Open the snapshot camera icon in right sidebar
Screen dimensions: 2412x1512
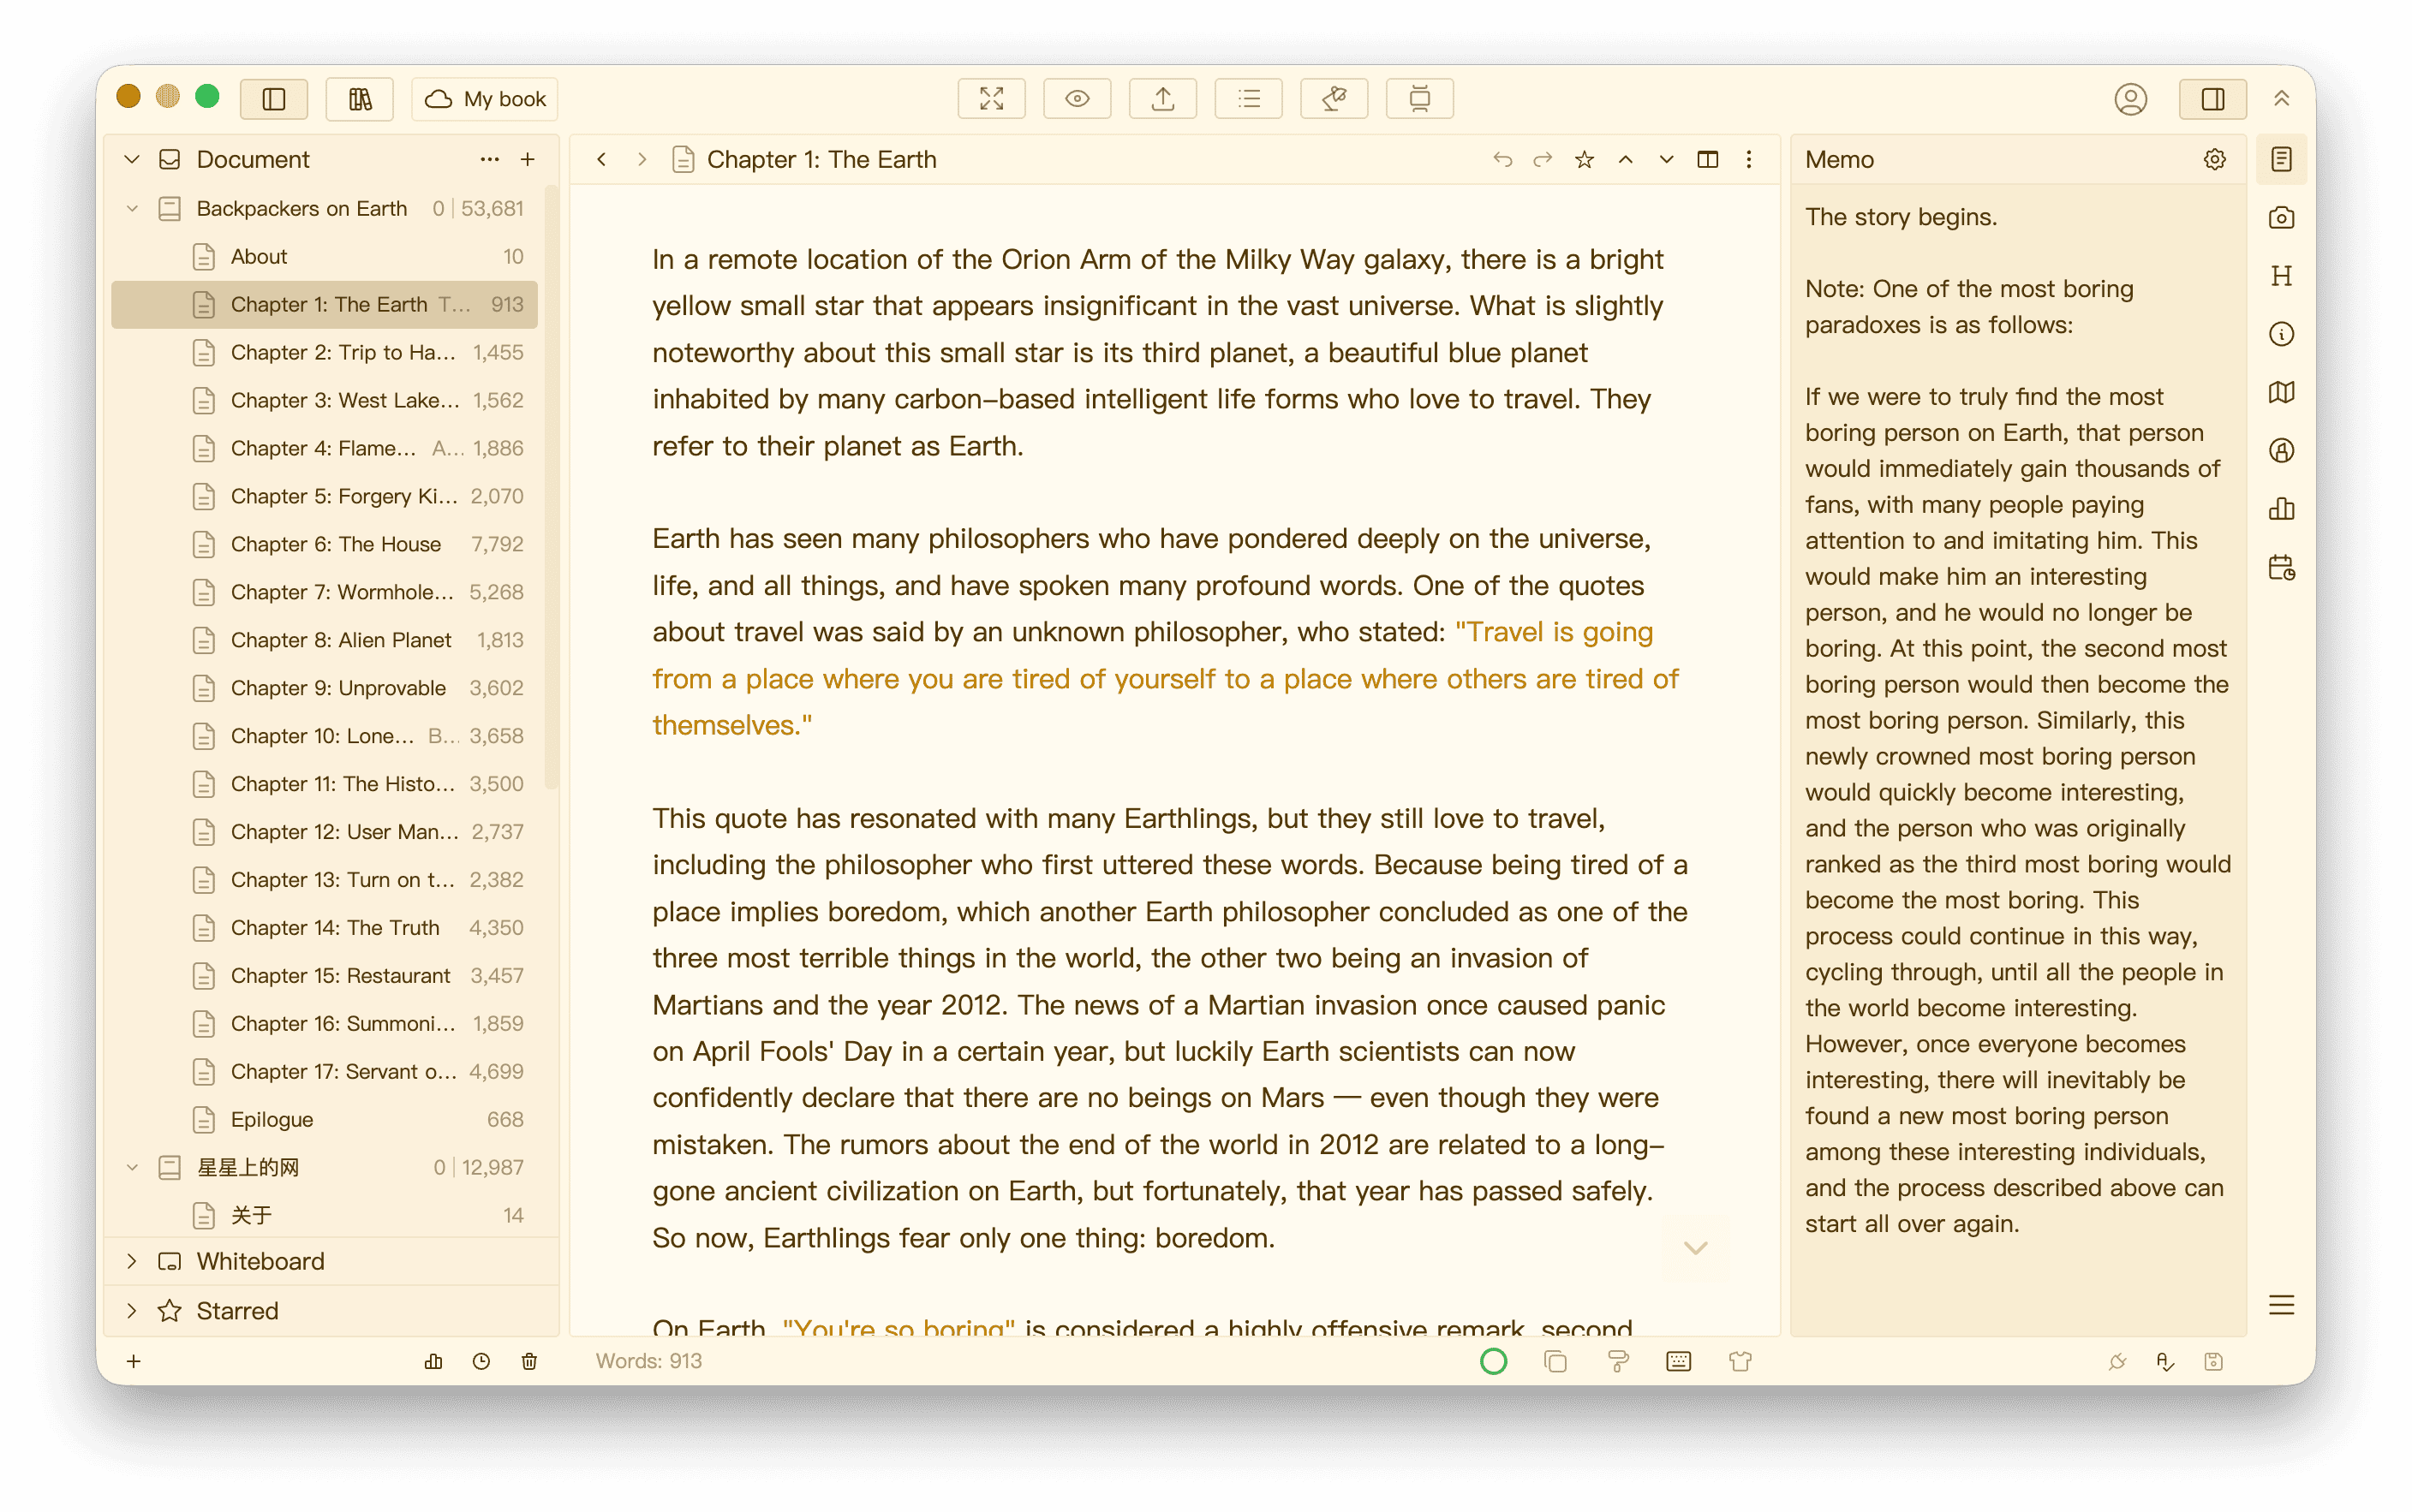[2281, 218]
